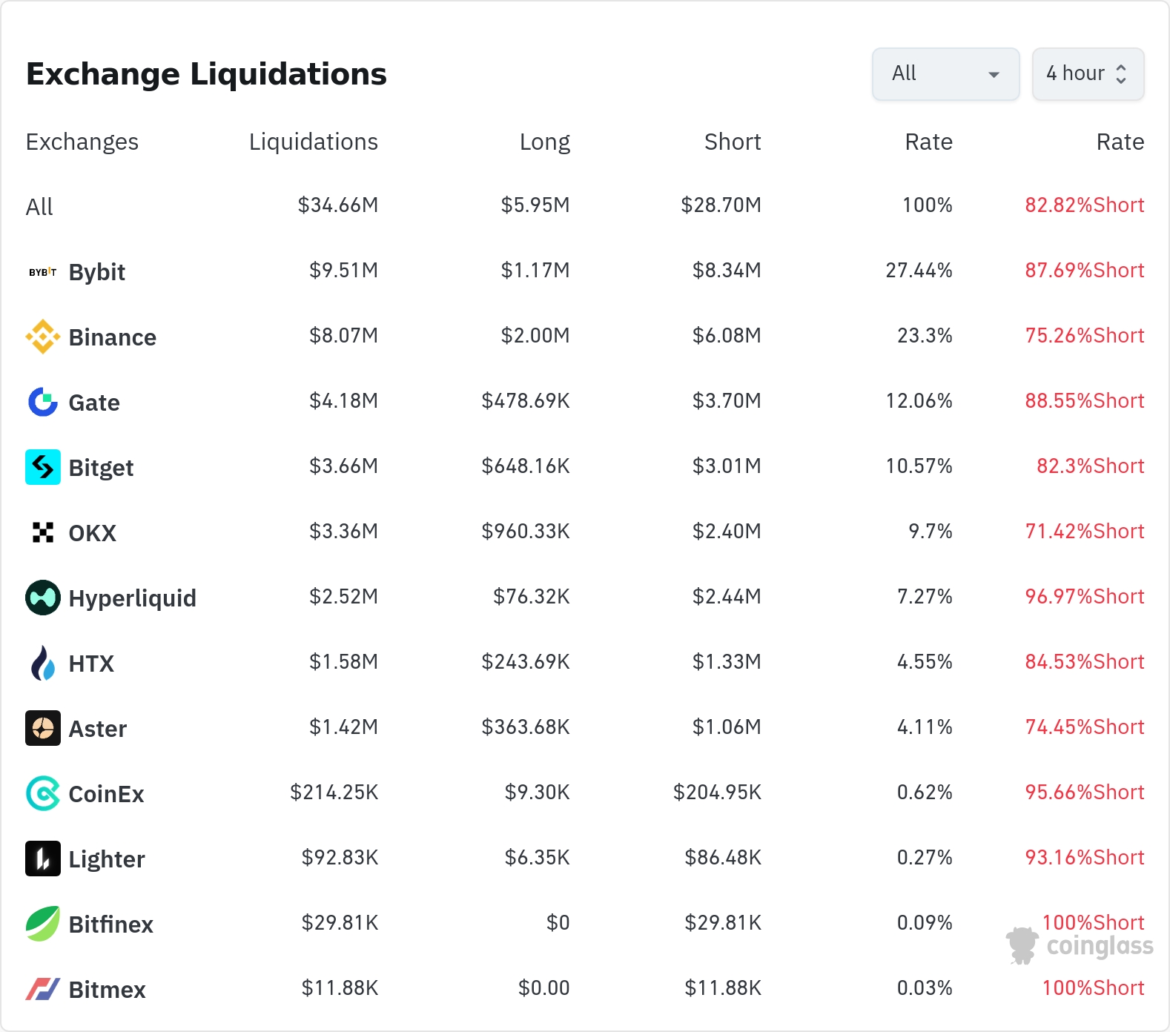The image size is (1170, 1032).
Task: Click the Binance diamond logo icon
Action: [43, 337]
